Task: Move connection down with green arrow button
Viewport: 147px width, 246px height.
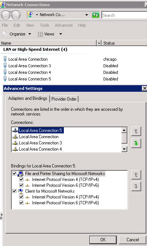Action: pyautogui.click(x=136, y=143)
